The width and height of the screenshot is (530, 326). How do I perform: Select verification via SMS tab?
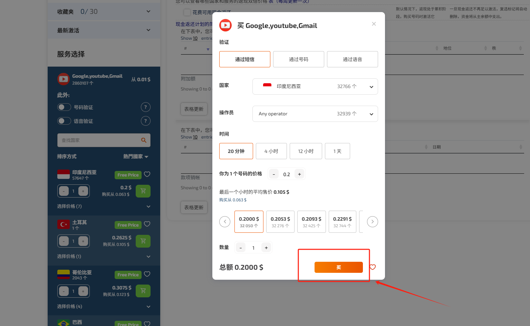tap(245, 59)
